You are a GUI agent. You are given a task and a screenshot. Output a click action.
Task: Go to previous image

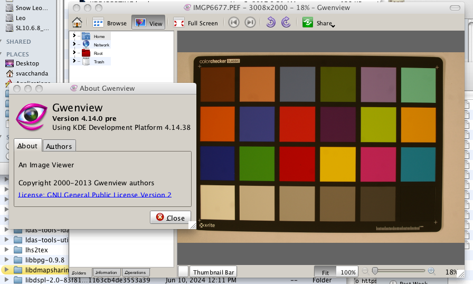click(234, 22)
